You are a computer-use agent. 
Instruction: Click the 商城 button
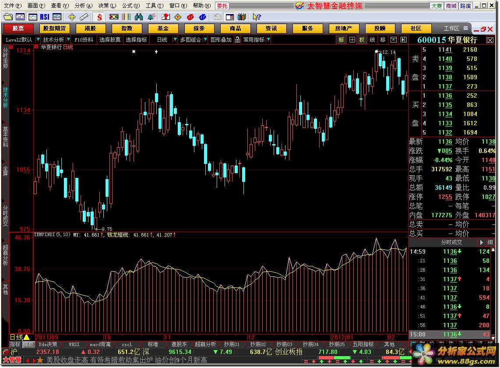tap(451, 6)
